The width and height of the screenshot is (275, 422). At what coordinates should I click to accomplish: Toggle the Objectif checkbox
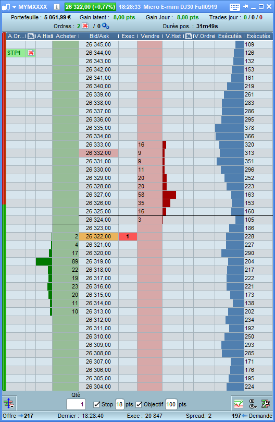[x=139, y=404]
